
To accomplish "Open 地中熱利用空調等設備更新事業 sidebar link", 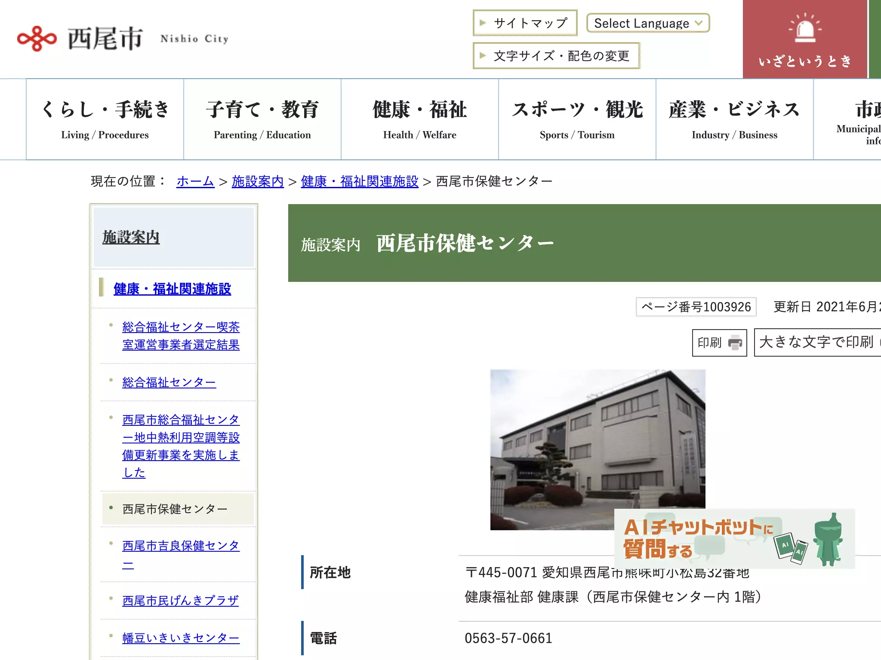I will tap(181, 446).
